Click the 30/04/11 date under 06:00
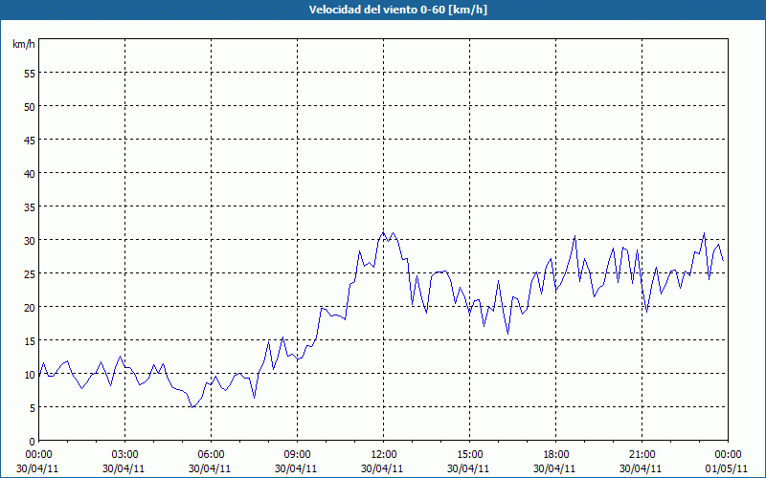Screen dimensions: 766x478 pyautogui.click(x=210, y=468)
